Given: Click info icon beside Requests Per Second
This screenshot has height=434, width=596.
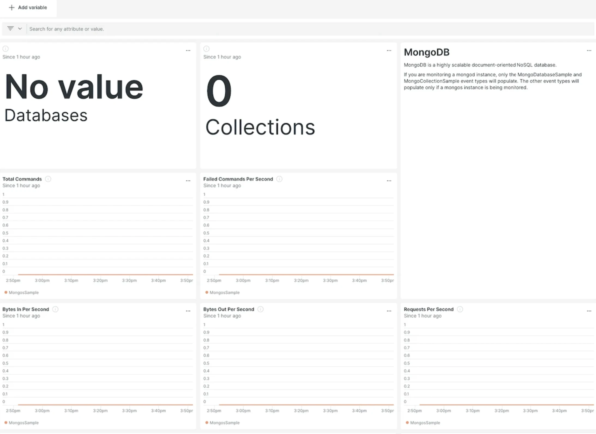Looking at the screenshot, I should 460,309.
